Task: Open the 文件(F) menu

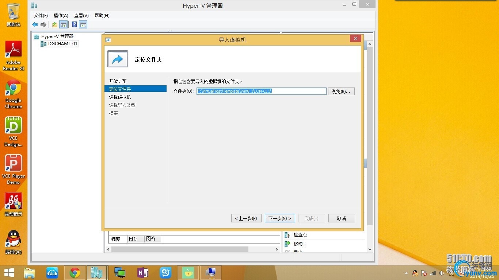Action: point(41,16)
